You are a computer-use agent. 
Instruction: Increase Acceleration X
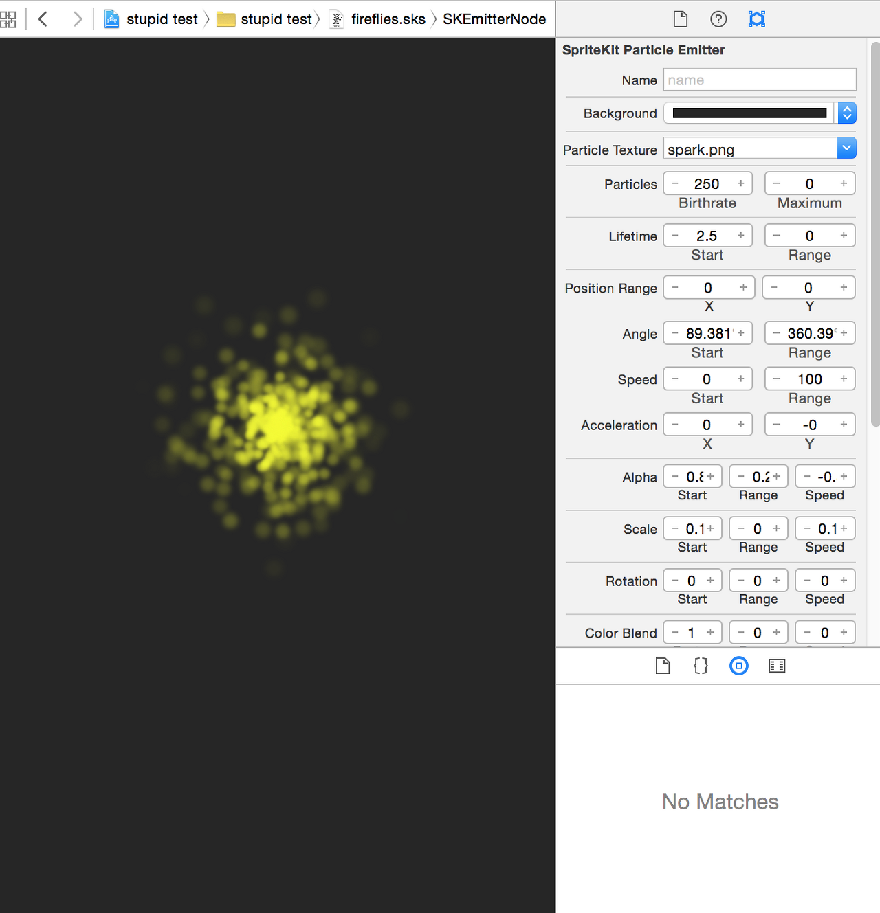pos(741,425)
